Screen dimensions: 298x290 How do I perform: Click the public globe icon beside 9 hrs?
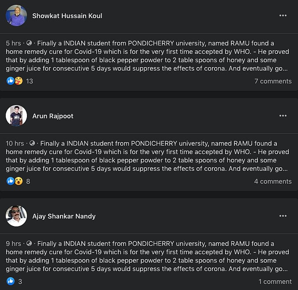(x=29, y=244)
